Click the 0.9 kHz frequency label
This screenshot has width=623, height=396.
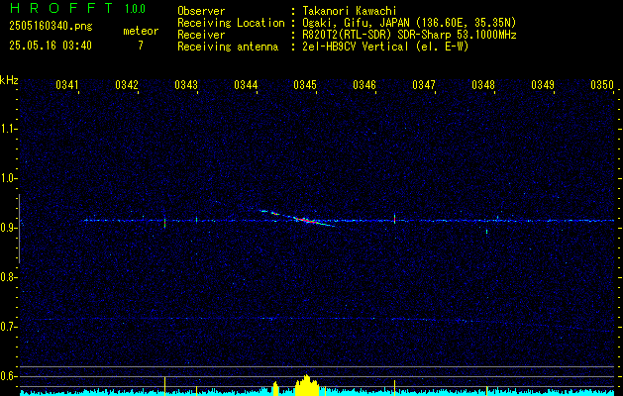(8, 228)
